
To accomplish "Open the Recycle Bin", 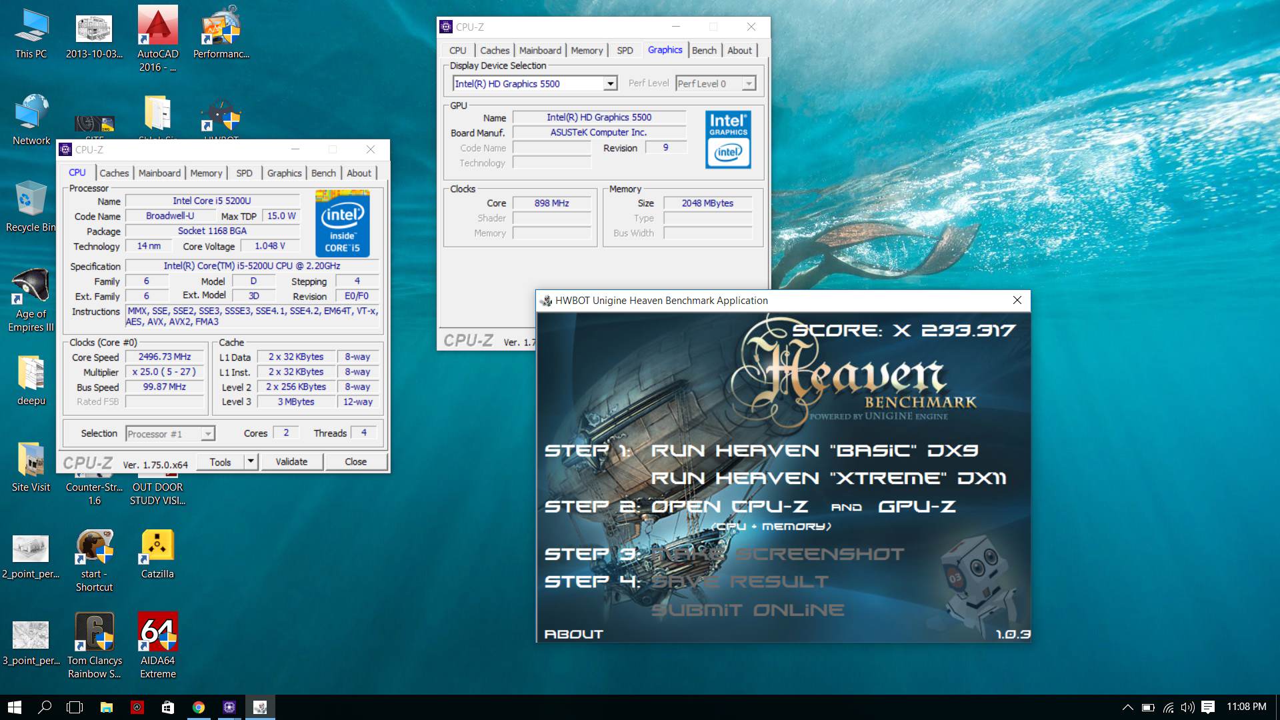I will click(x=31, y=207).
